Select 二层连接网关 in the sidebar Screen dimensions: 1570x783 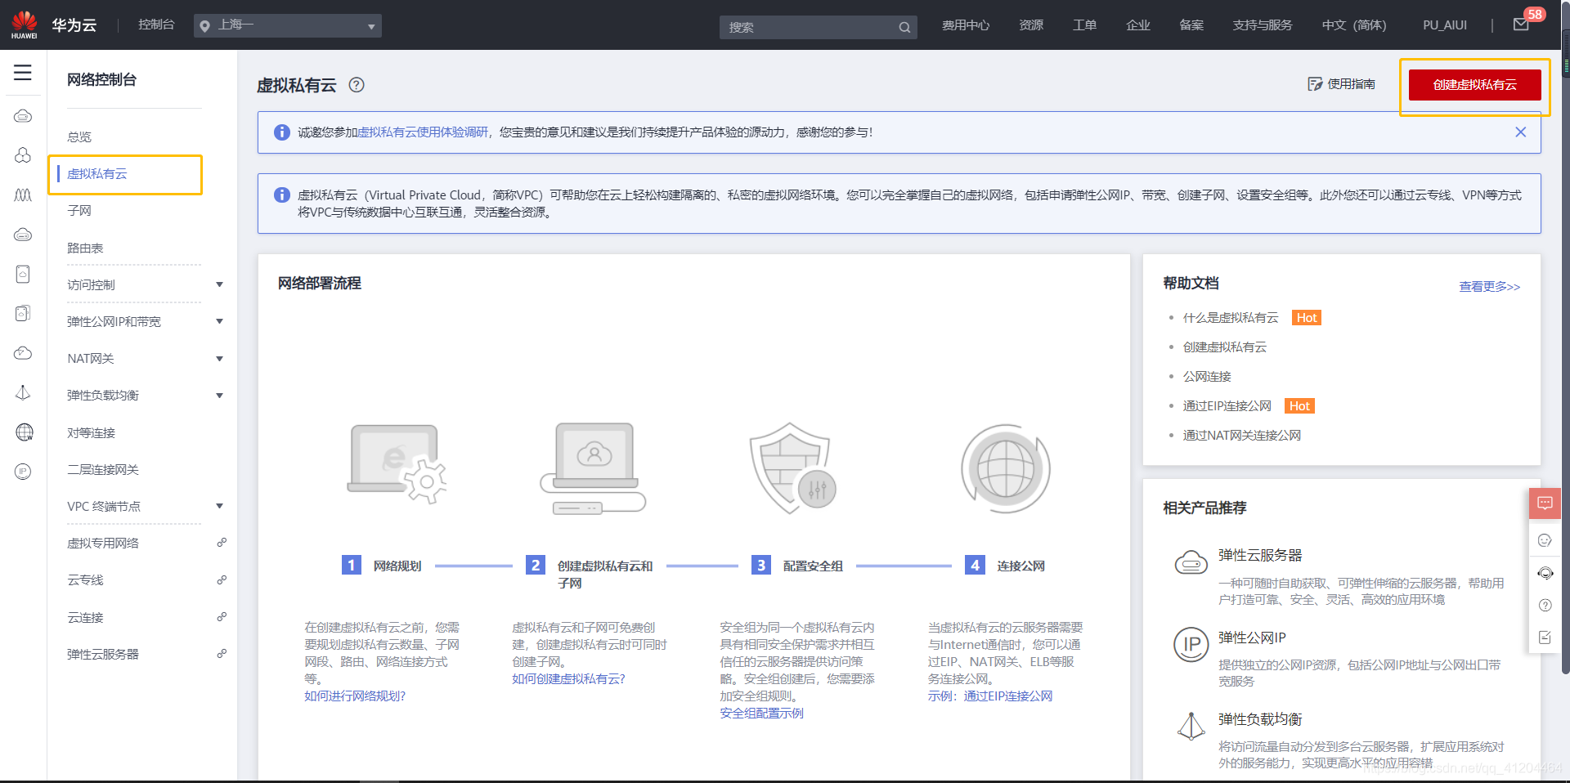pos(103,469)
